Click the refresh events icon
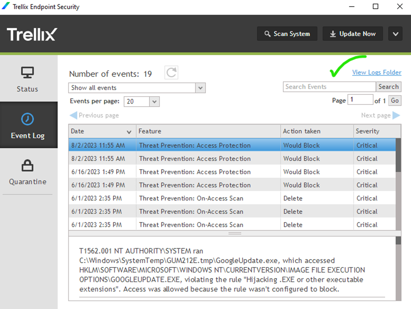 pyautogui.click(x=171, y=73)
